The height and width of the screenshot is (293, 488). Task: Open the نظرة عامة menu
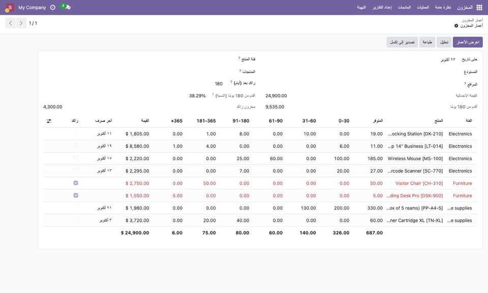click(443, 7)
